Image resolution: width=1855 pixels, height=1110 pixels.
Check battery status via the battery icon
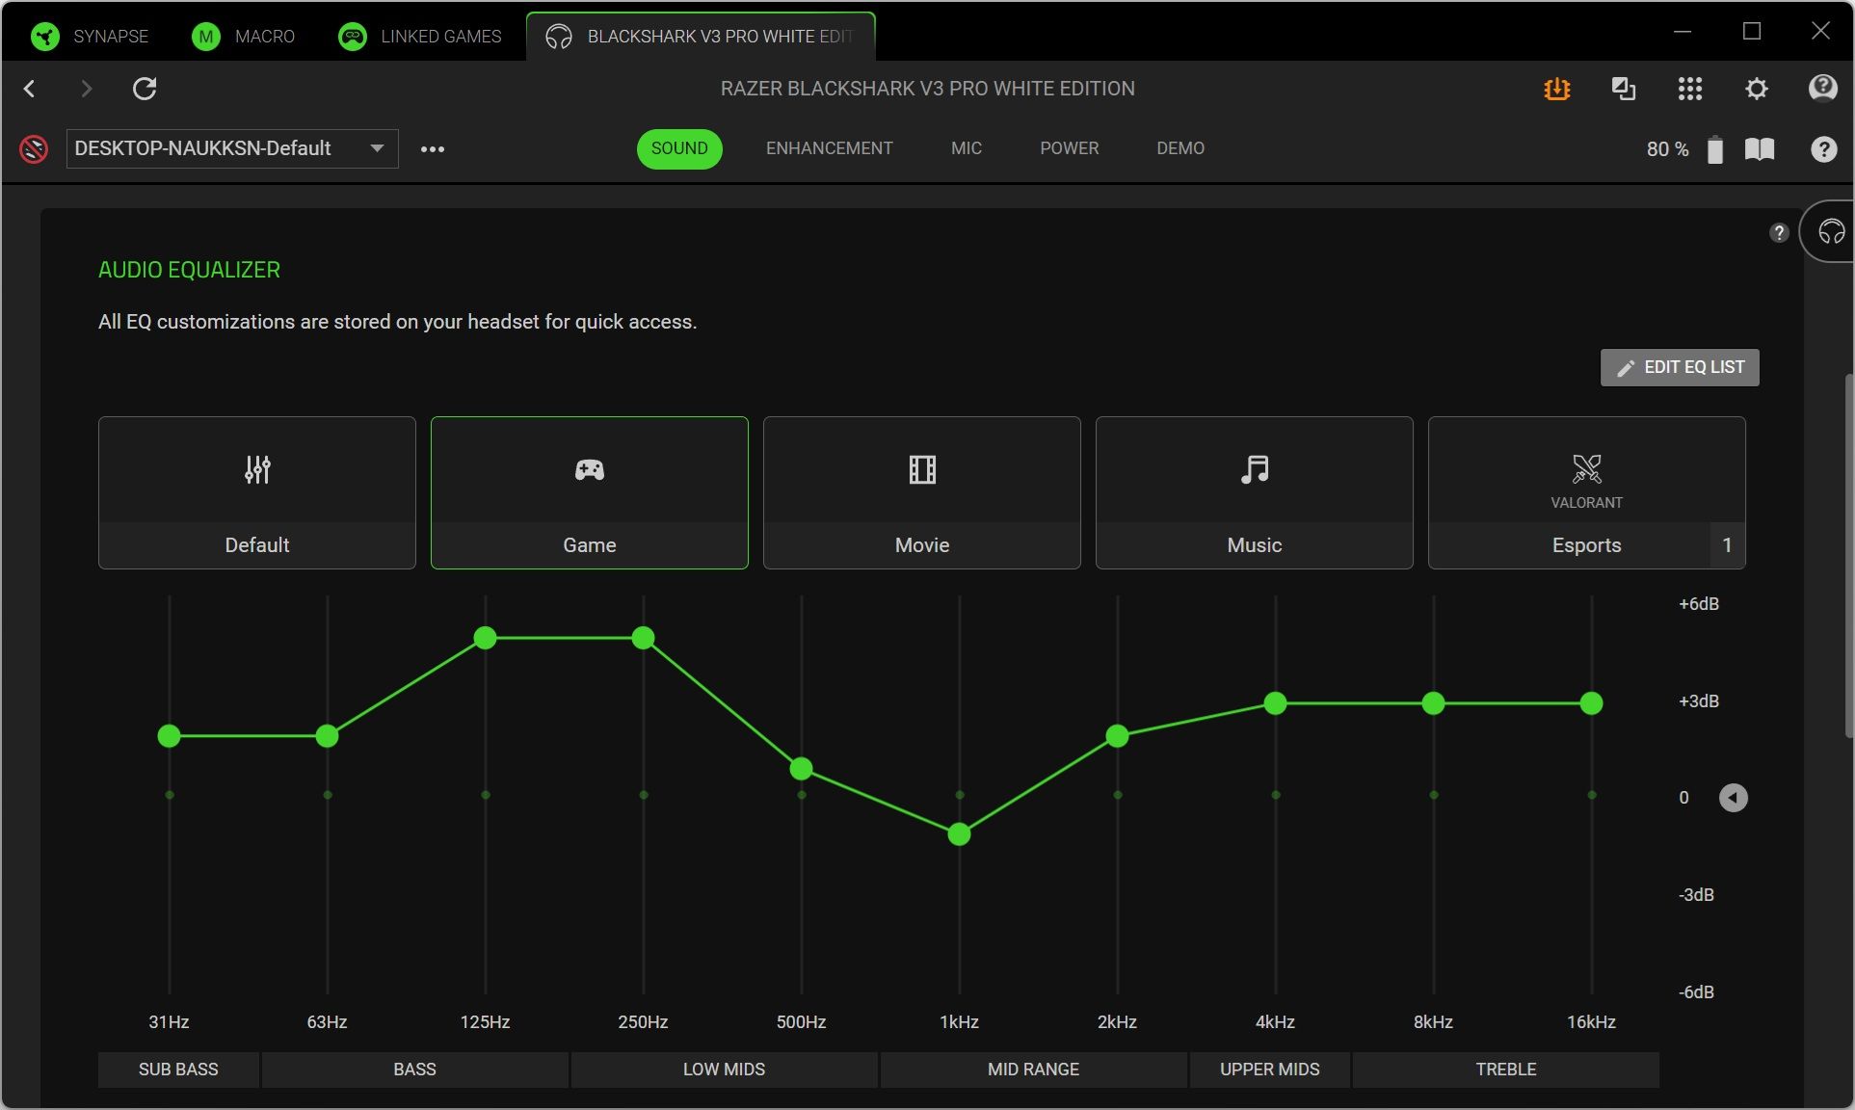[x=1715, y=148]
